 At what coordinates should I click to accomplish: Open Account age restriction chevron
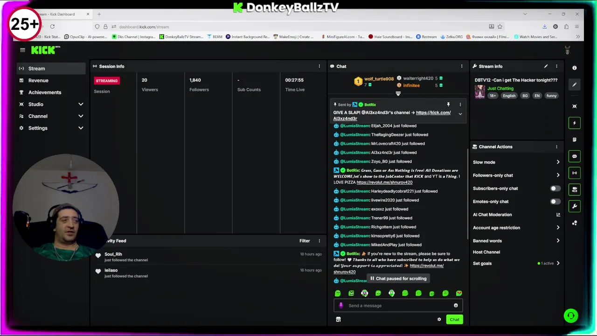click(558, 228)
